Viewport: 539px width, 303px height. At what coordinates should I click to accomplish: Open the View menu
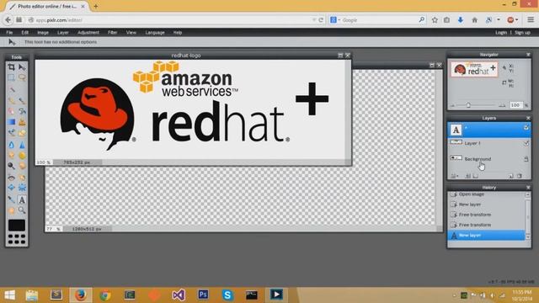[x=131, y=32]
